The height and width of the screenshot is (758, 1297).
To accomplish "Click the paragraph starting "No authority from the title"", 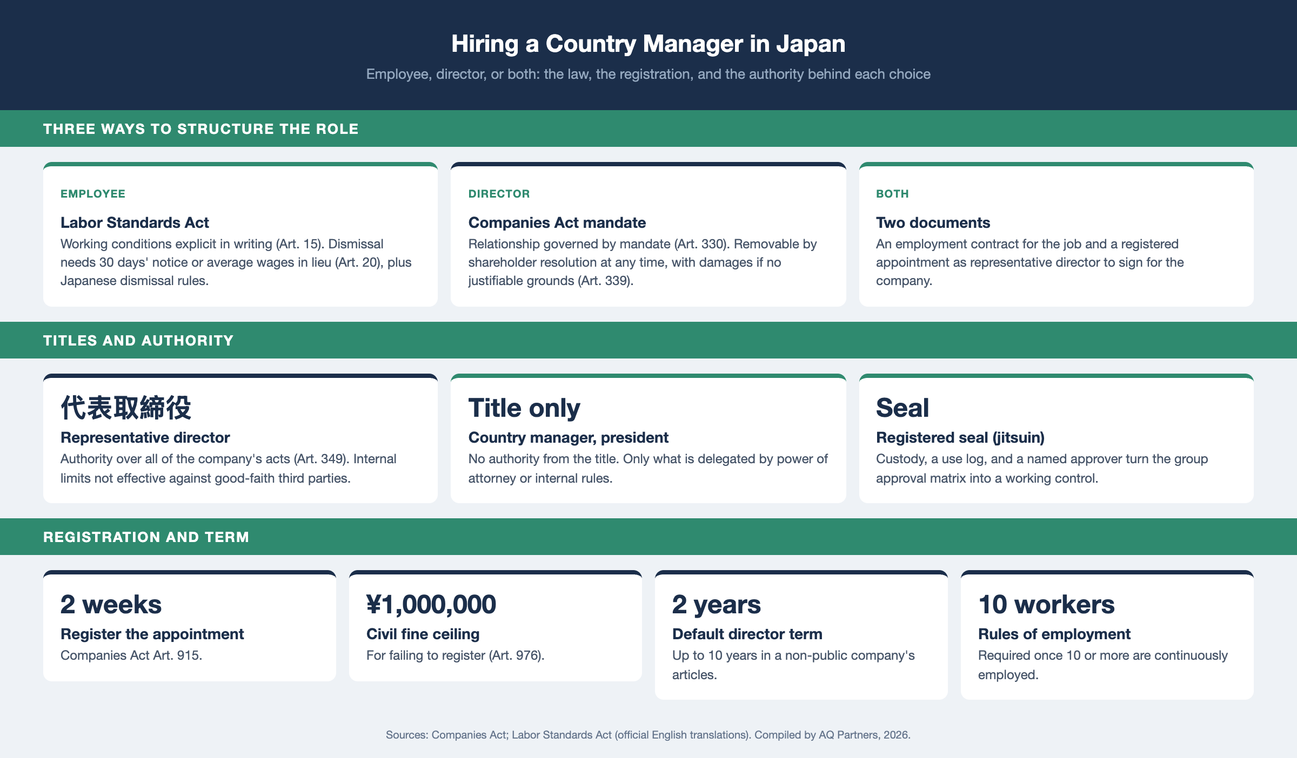I will 648,469.
